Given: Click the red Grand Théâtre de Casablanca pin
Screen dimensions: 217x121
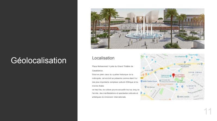Looking at the screenshot, I should click(x=173, y=75).
